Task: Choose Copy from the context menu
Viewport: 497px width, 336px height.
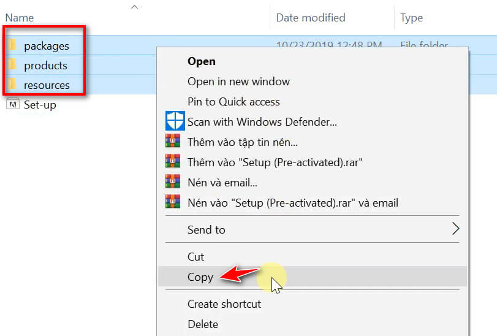Action: point(200,277)
